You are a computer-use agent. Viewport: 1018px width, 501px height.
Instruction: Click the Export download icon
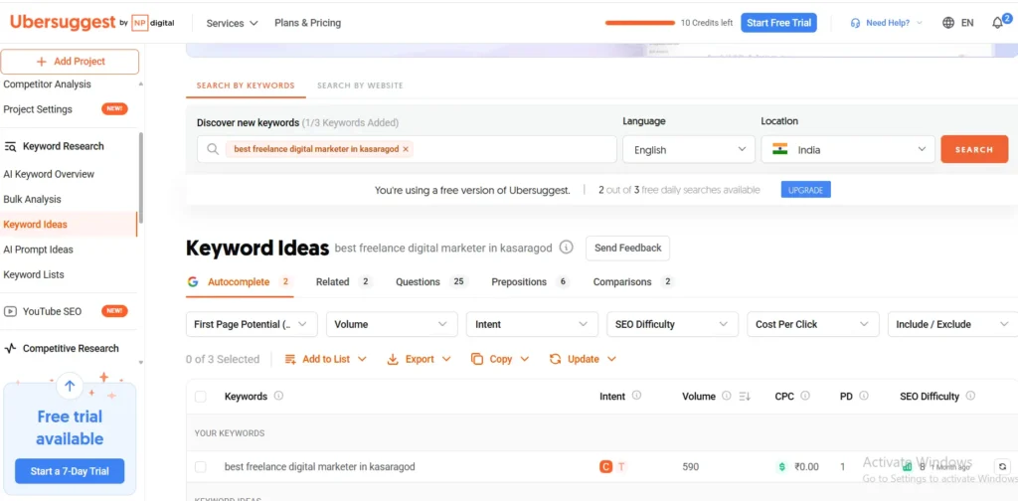pyautogui.click(x=393, y=359)
